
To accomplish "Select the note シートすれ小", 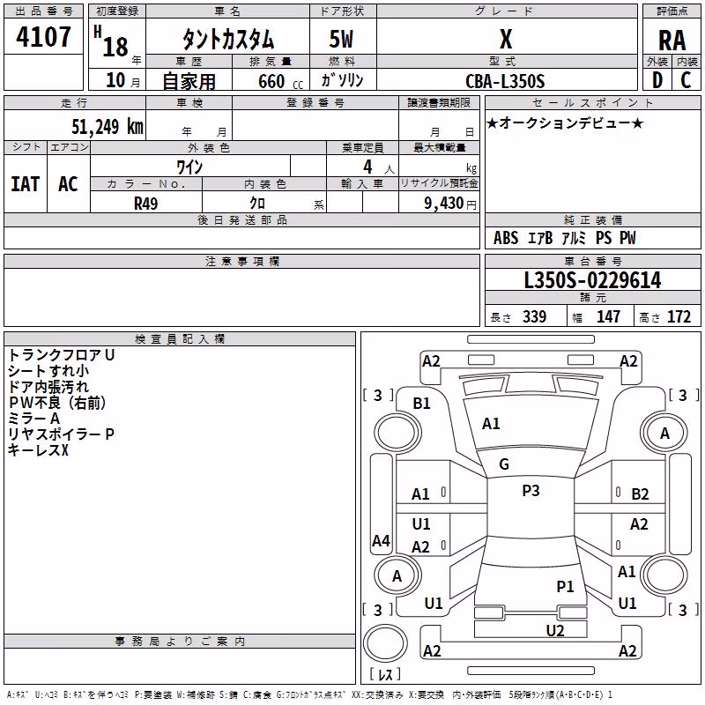I will tap(48, 371).
